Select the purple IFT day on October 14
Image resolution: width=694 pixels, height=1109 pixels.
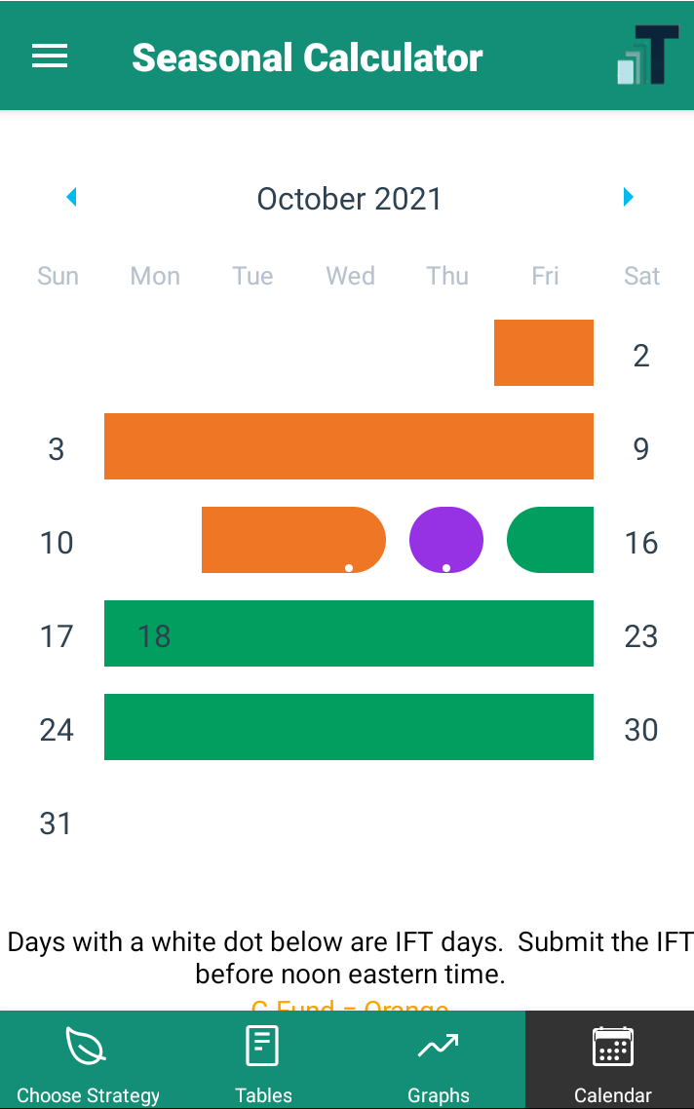click(x=446, y=539)
